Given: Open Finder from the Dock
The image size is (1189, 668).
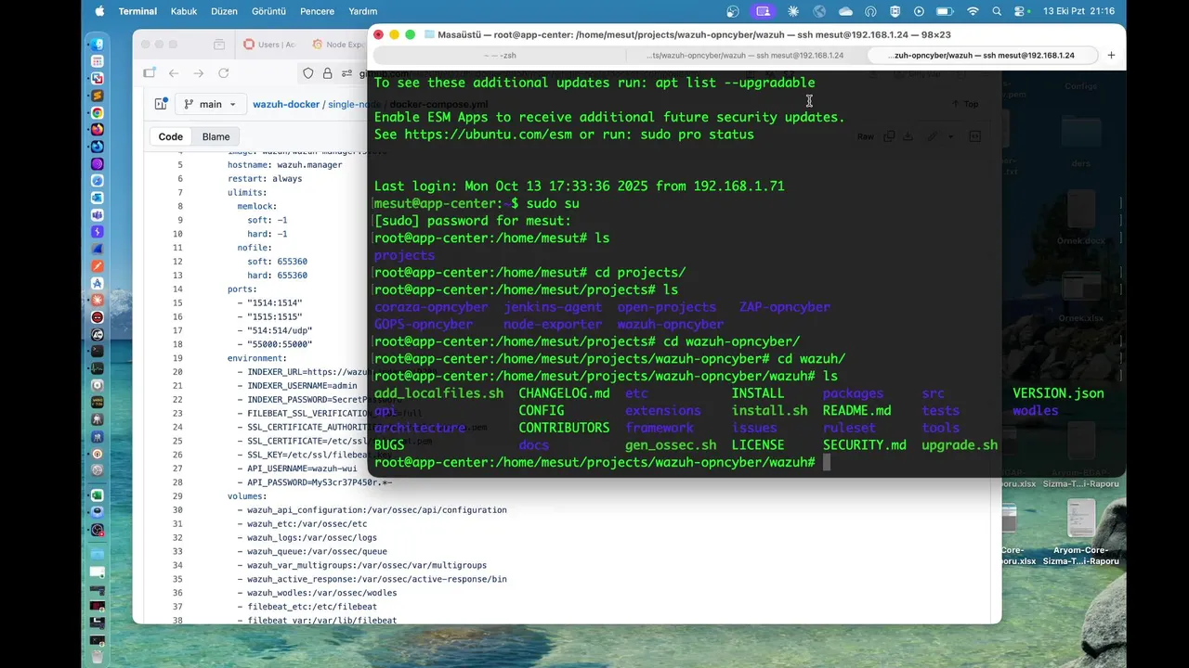Looking at the screenshot, I should click(x=97, y=44).
